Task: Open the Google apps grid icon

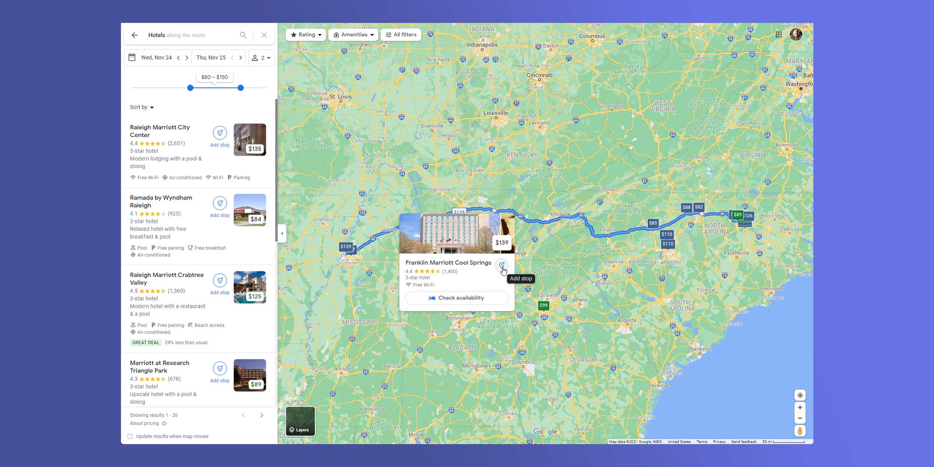Action: pyautogui.click(x=778, y=34)
